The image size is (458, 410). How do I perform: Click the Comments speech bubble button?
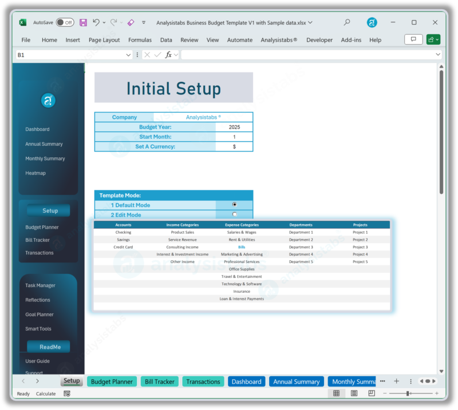(413, 39)
